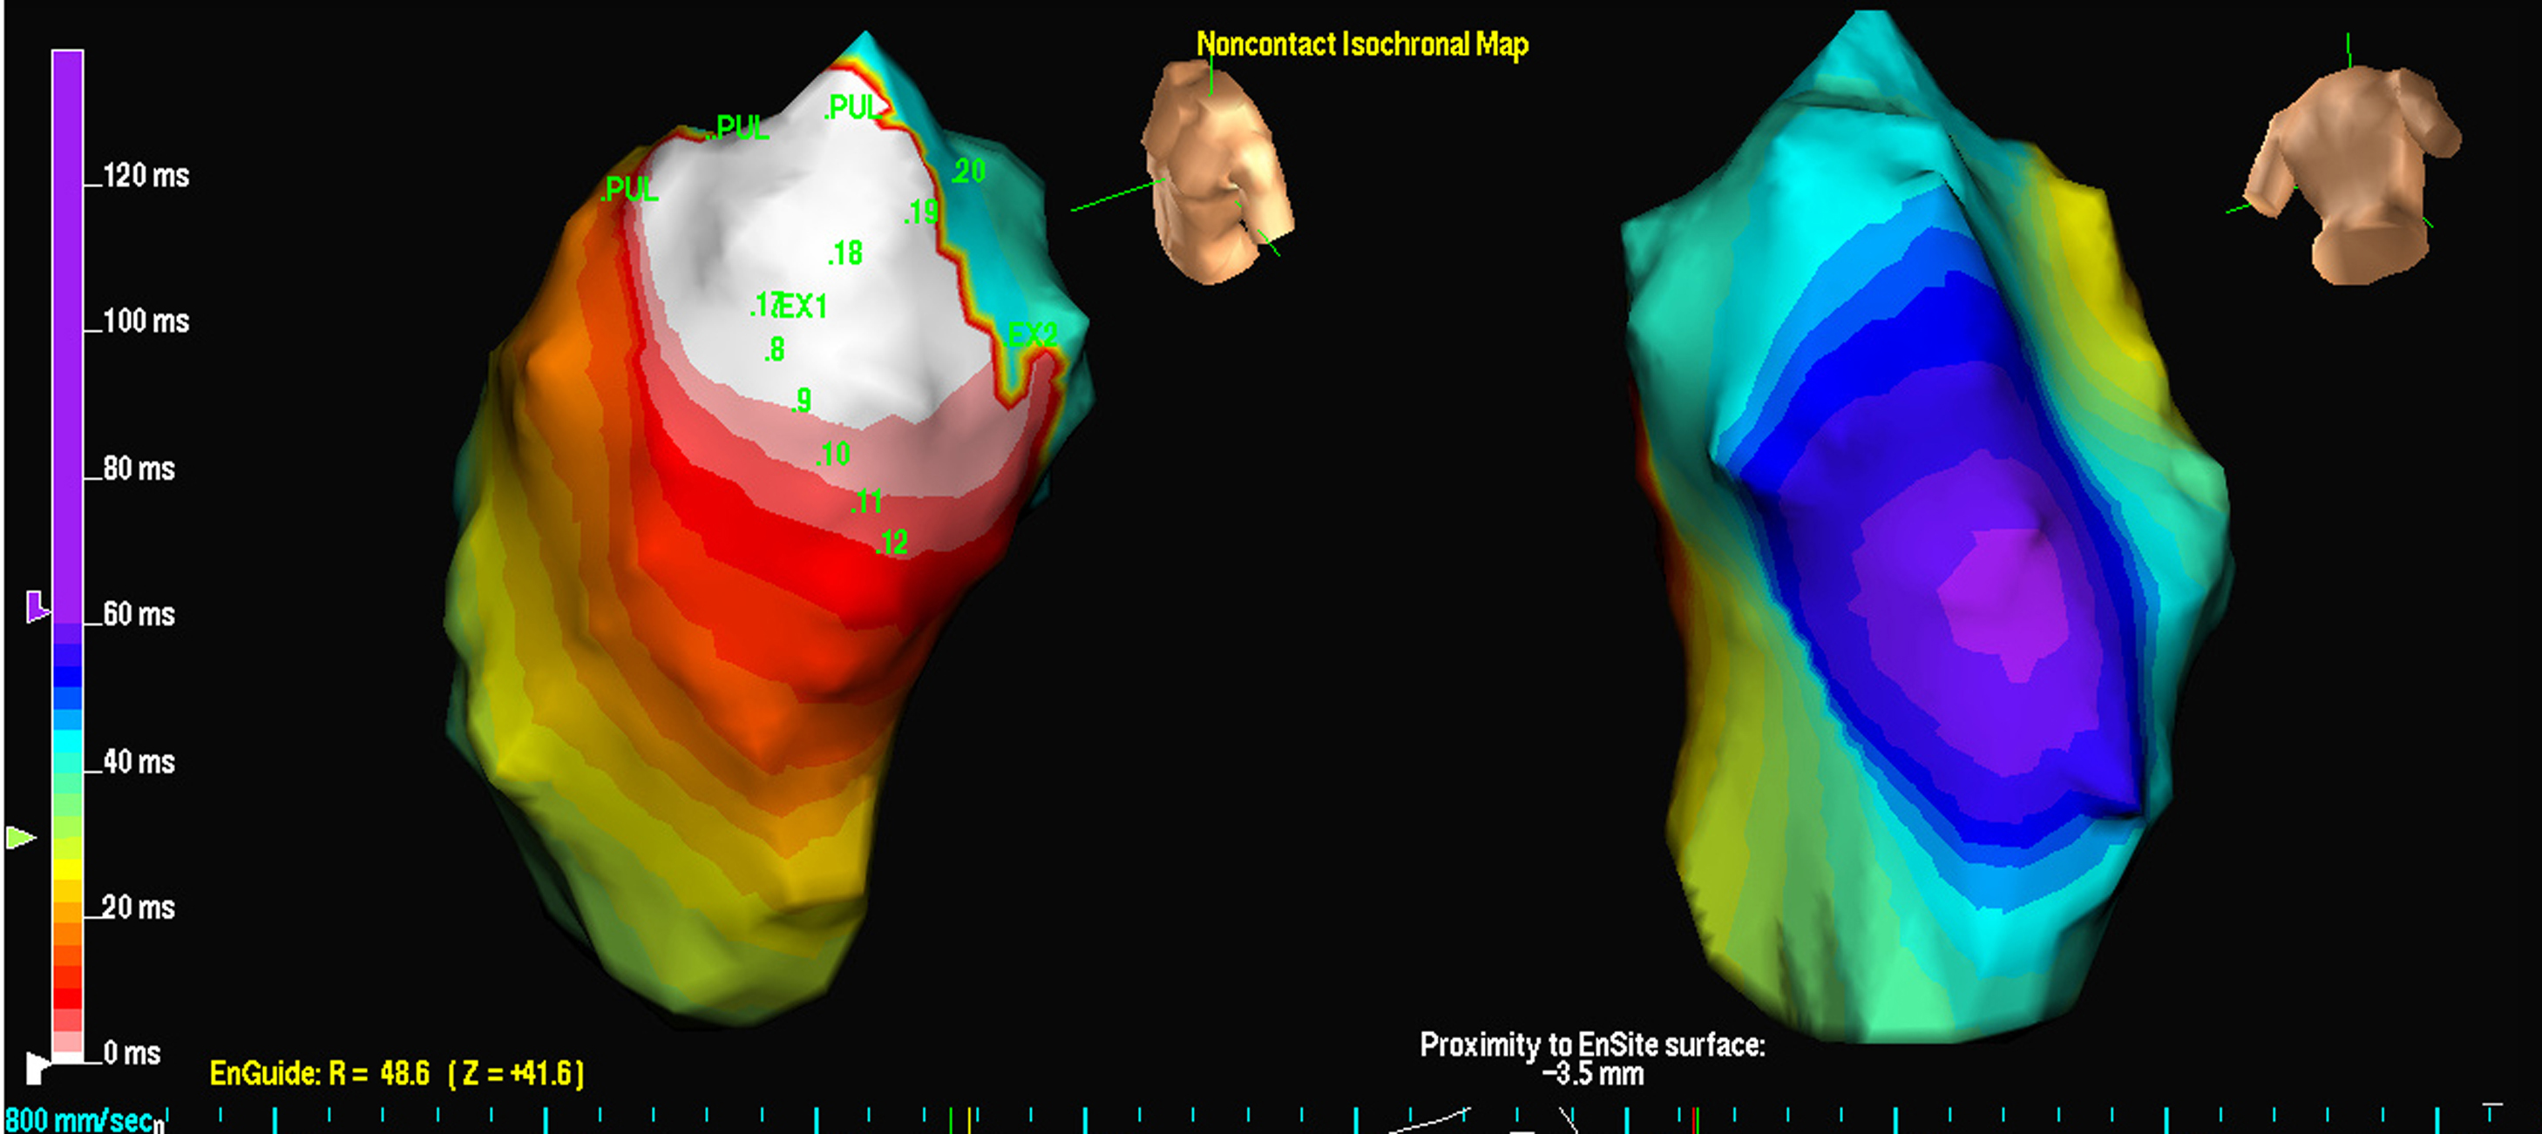Select the EX2 marker on map edge
The image size is (2542, 1134).
pos(1032,335)
